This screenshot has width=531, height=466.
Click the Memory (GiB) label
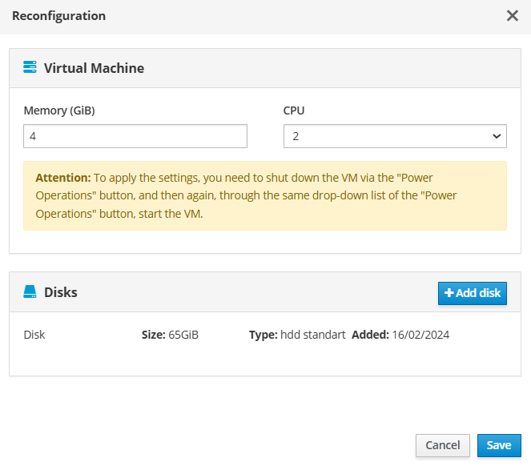coord(59,110)
